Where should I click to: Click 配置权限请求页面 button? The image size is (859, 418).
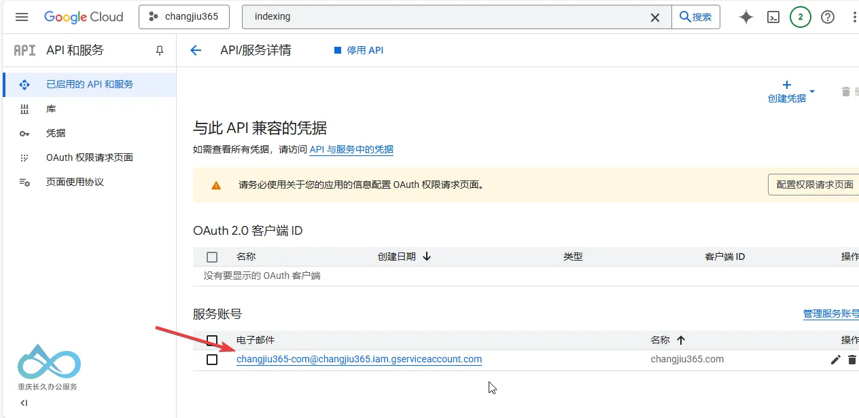(815, 185)
